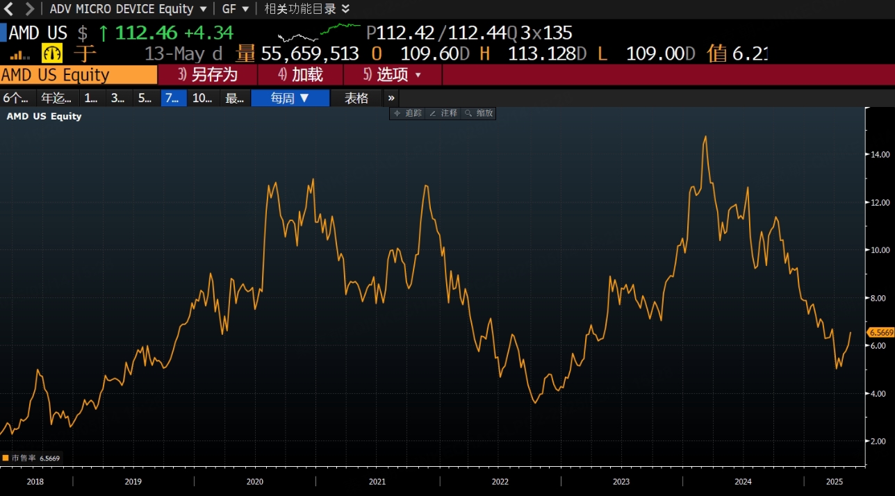This screenshot has width=895, height=496.
Task: Open the 5) 选项 dropdown
Action: pos(392,75)
